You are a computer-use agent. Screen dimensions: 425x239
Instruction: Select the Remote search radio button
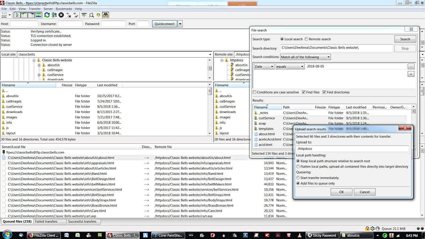(x=306, y=39)
